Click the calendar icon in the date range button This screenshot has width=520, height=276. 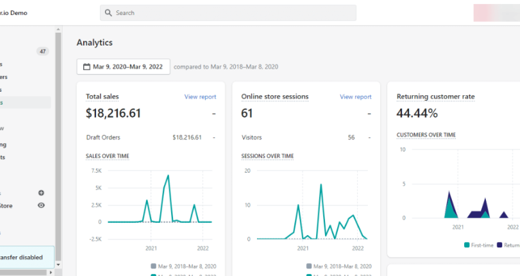point(86,67)
